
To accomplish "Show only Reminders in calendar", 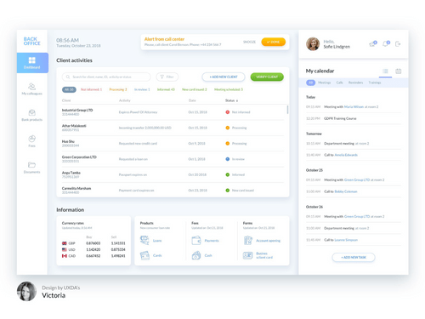I will point(356,83).
